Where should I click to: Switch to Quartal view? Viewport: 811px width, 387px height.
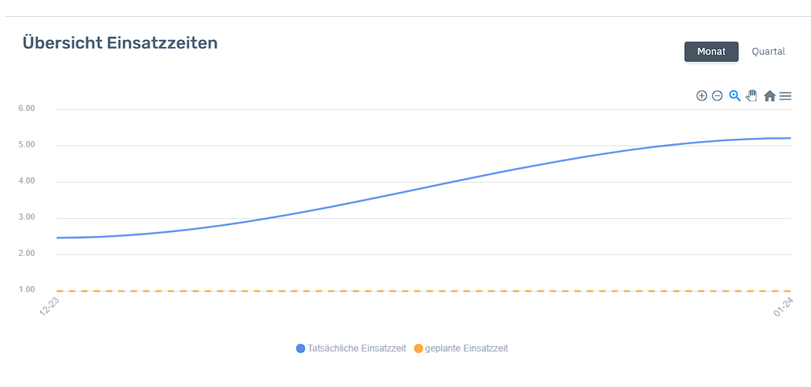click(x=768, y=52)
